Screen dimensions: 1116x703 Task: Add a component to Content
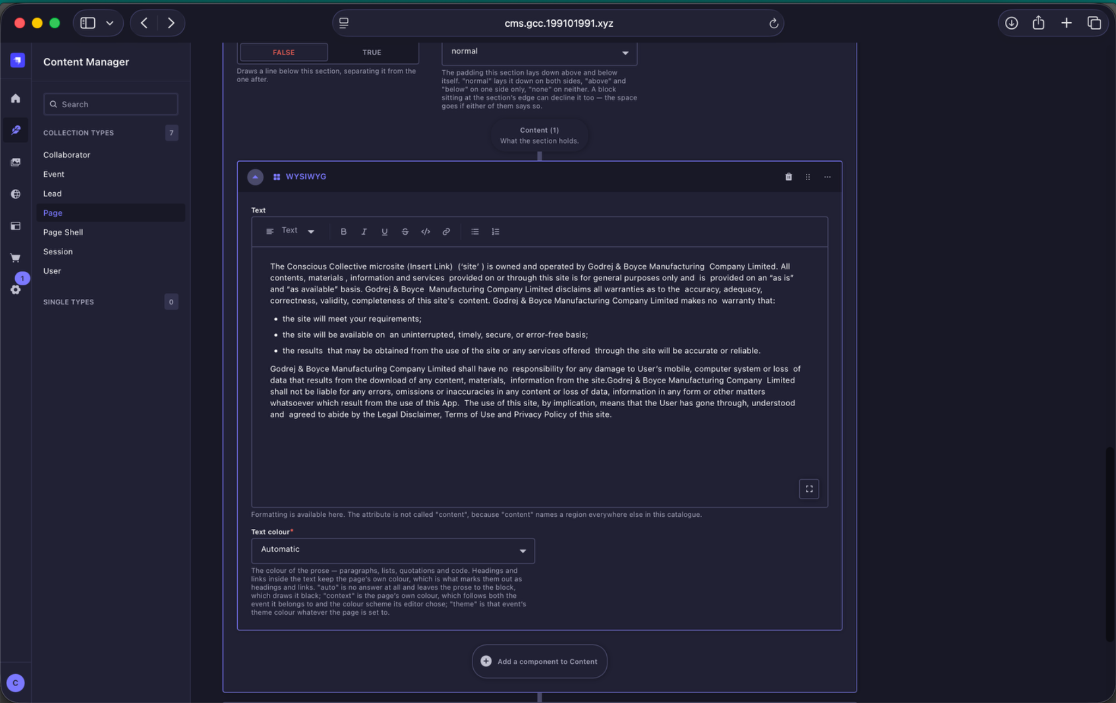tap(539, 661)
